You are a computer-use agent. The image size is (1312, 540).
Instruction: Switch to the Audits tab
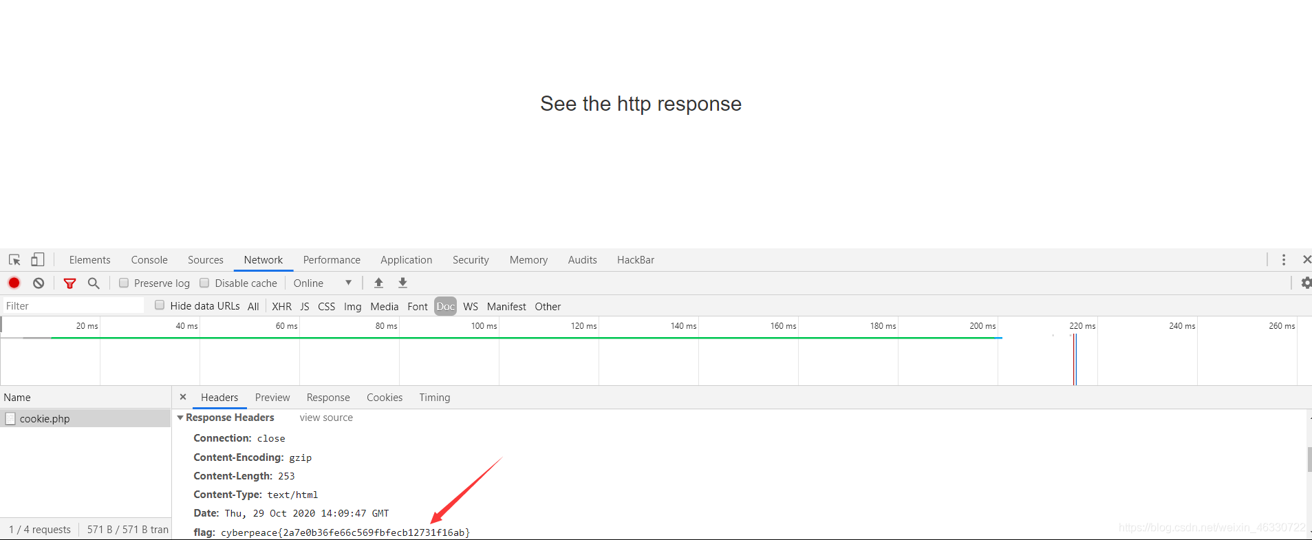(583, 260)
